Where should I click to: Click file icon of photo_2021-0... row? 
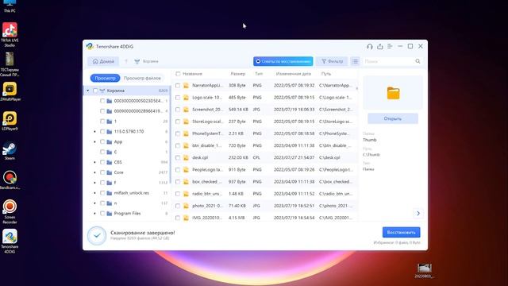[186, 206]
